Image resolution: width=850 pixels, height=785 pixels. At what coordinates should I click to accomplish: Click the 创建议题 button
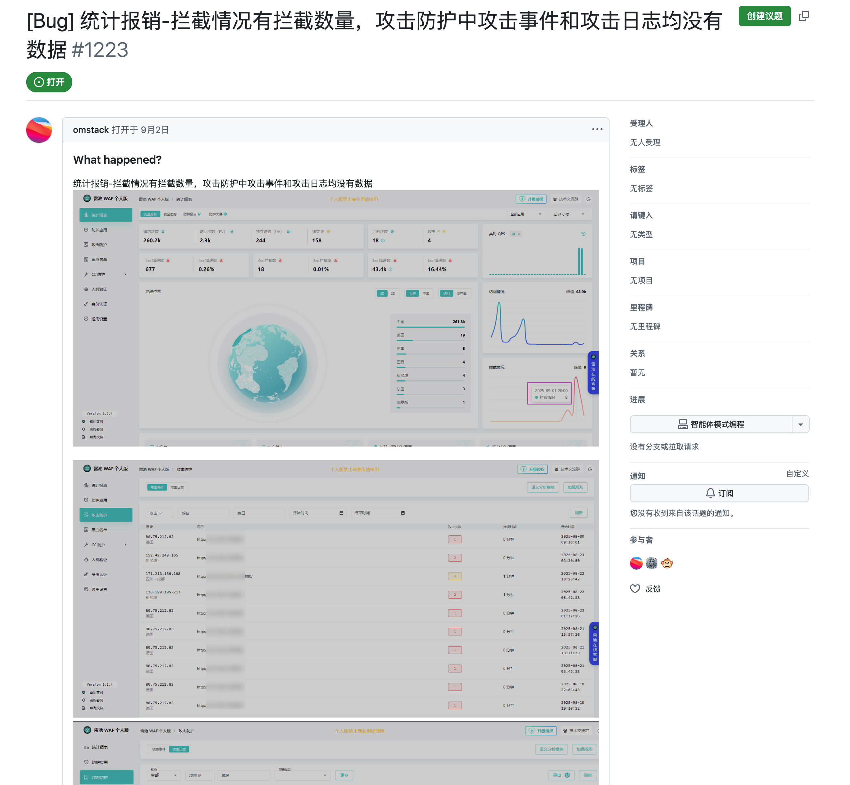click(764, 16)
